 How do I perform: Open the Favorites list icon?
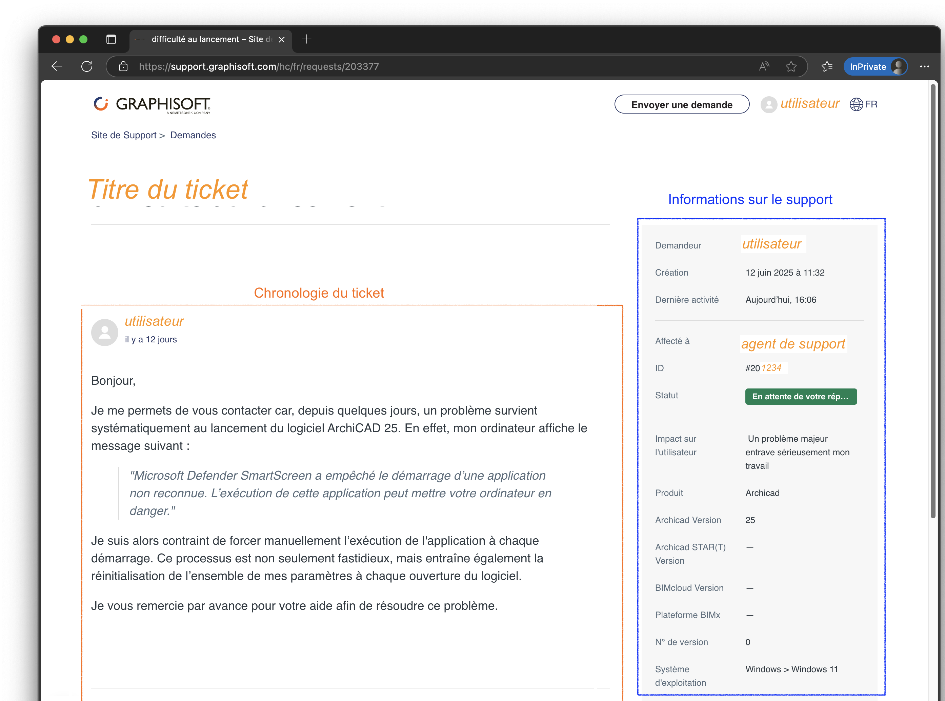click(827, 66)
